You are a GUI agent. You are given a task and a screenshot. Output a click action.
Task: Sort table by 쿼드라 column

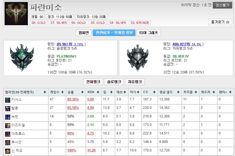[208, 92]
